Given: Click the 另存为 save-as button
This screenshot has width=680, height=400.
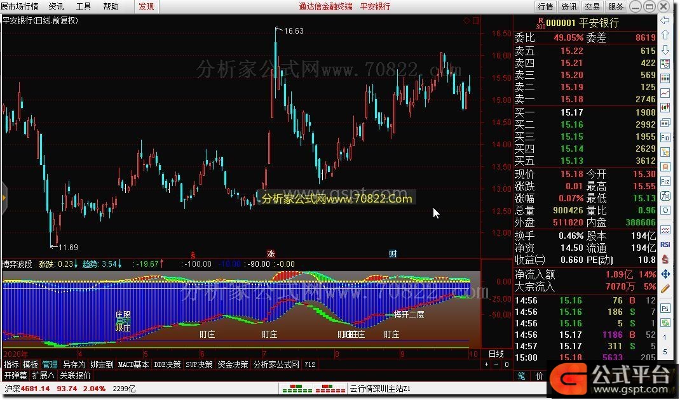Looking at the screenshot, I should tap(74, 364).
